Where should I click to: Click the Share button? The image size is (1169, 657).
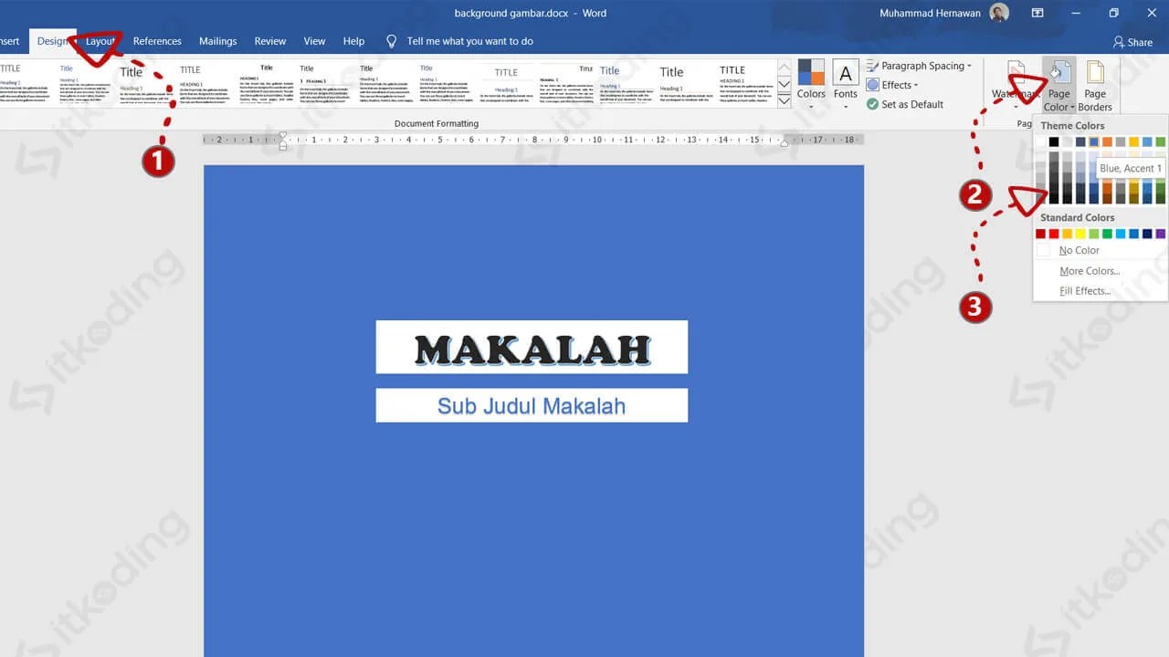(1132, 42)
